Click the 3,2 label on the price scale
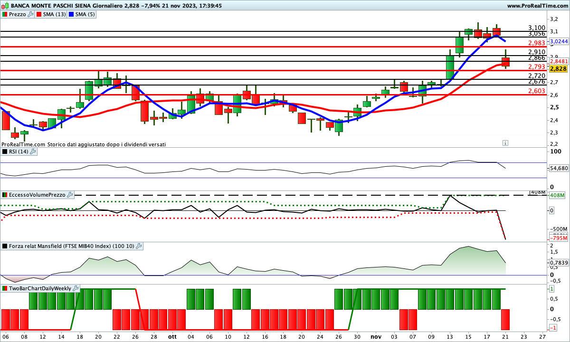This screenshot has width=570, height=342. pyautogui.click(x=553, y=19)
